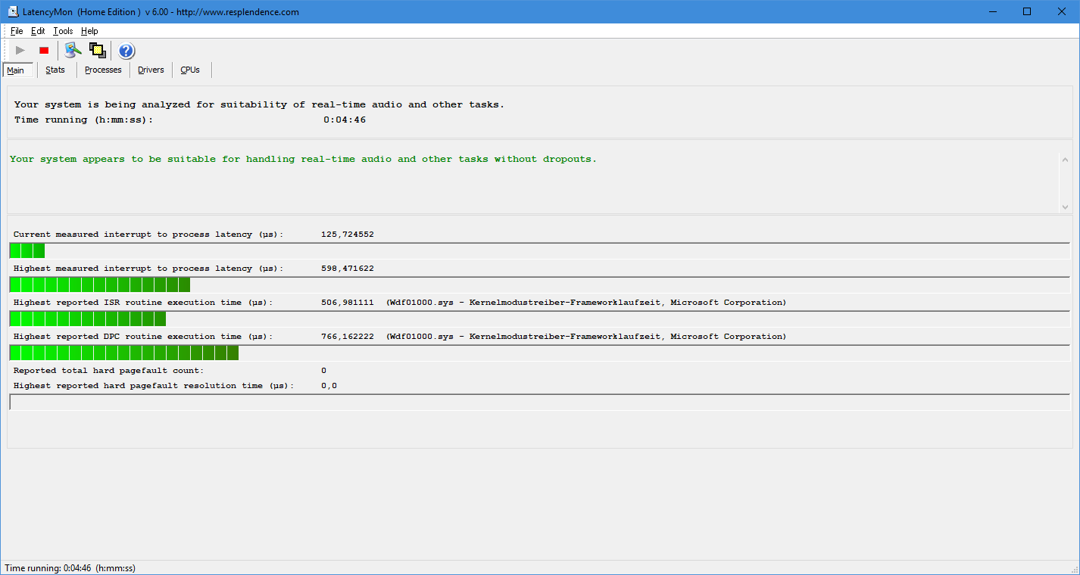Switch to the Processes tab
The image size is (1080, 575).
click(103, 70)
